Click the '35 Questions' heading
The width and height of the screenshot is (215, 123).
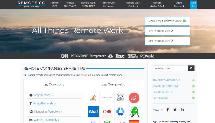[54, 85]
